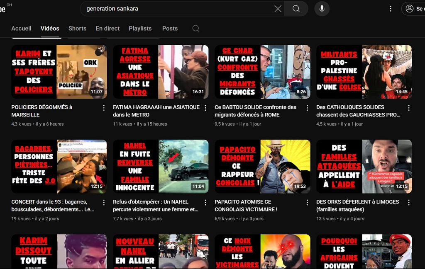
Task: Click the '19 k vues • il y a 2 jours' text
Action: tap(35, 218)
